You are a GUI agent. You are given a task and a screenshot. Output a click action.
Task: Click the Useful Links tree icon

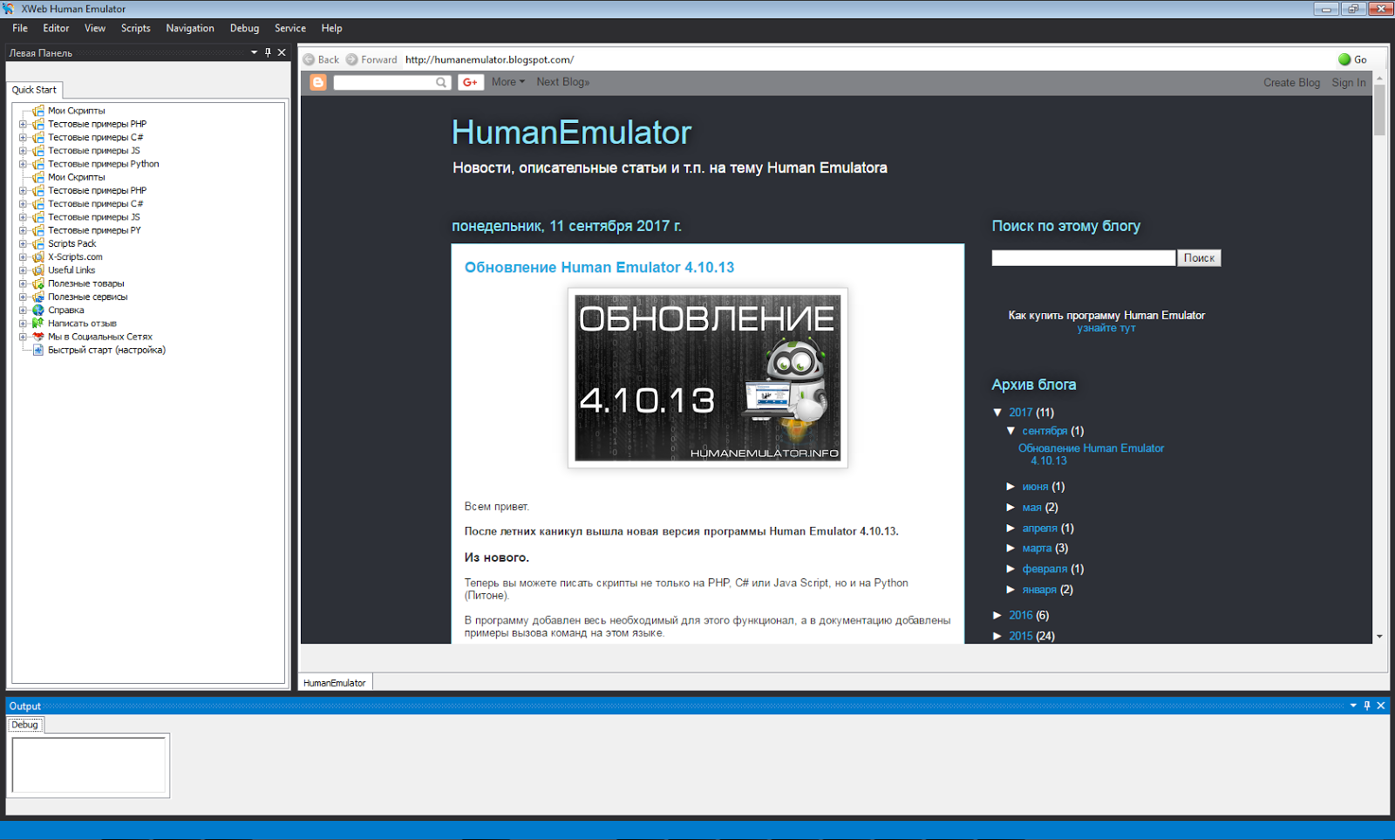(38, 270)
